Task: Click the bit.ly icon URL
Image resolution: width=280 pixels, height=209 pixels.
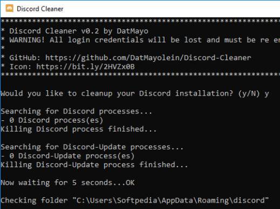Action: pos(85,67)
